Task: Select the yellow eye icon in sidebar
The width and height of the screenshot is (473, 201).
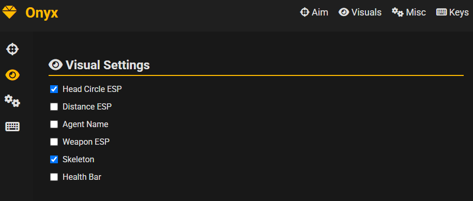Action: point(12,75)
